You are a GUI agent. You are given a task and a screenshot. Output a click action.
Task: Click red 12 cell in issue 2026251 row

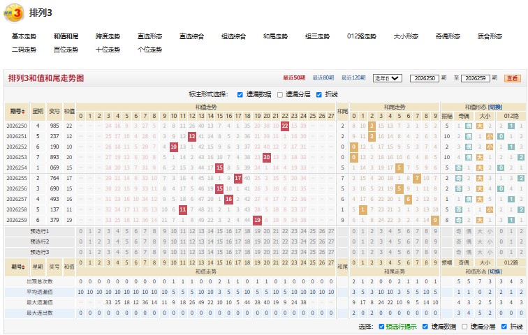[192, 136]
